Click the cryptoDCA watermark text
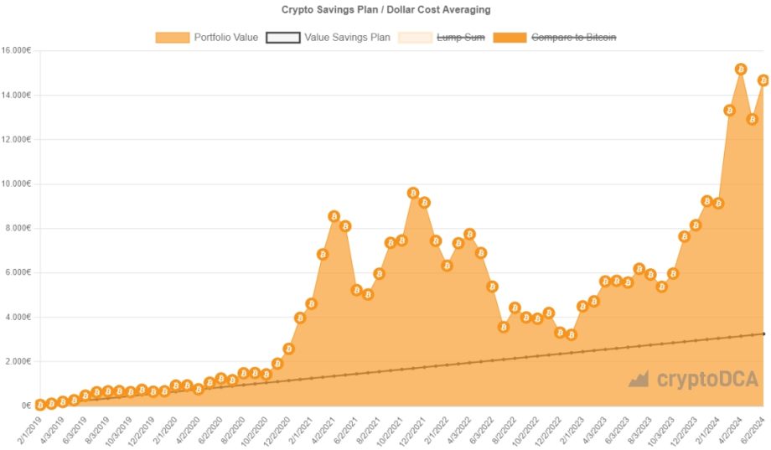 tap(707, 379)
